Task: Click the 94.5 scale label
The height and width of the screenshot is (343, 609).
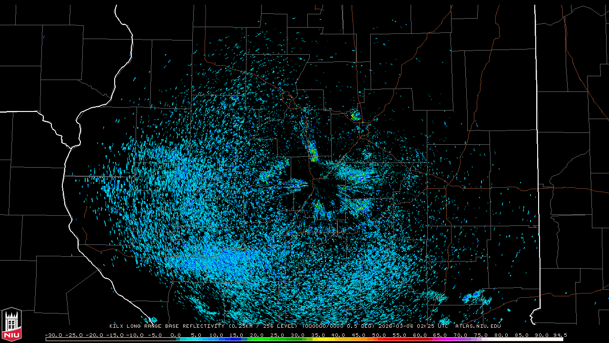Action: (560, 335)
